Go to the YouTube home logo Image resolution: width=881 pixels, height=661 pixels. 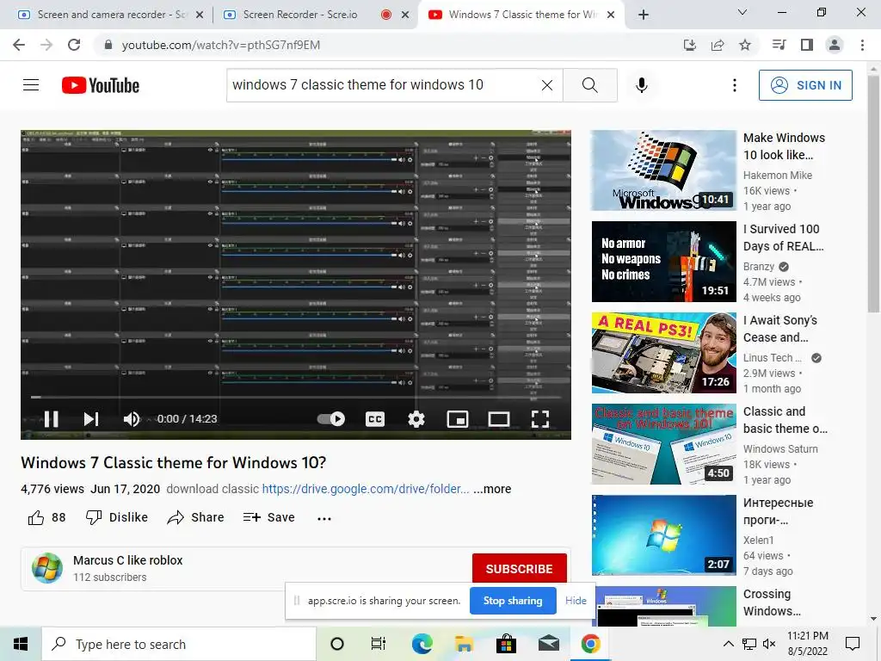point(101,85)
